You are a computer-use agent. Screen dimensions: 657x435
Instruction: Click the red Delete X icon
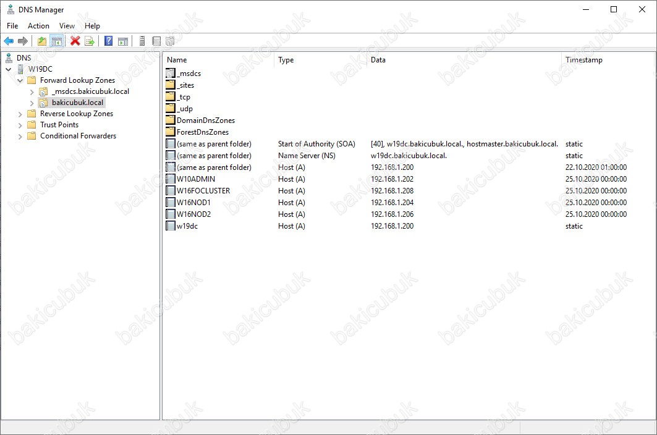click(75, 41)
